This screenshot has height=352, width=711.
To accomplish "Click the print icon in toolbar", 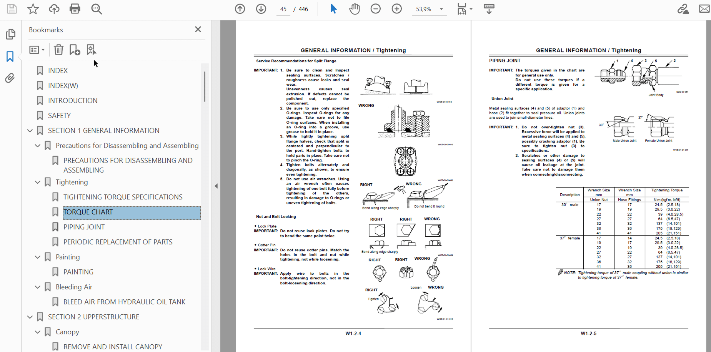I will coord(75,9).
